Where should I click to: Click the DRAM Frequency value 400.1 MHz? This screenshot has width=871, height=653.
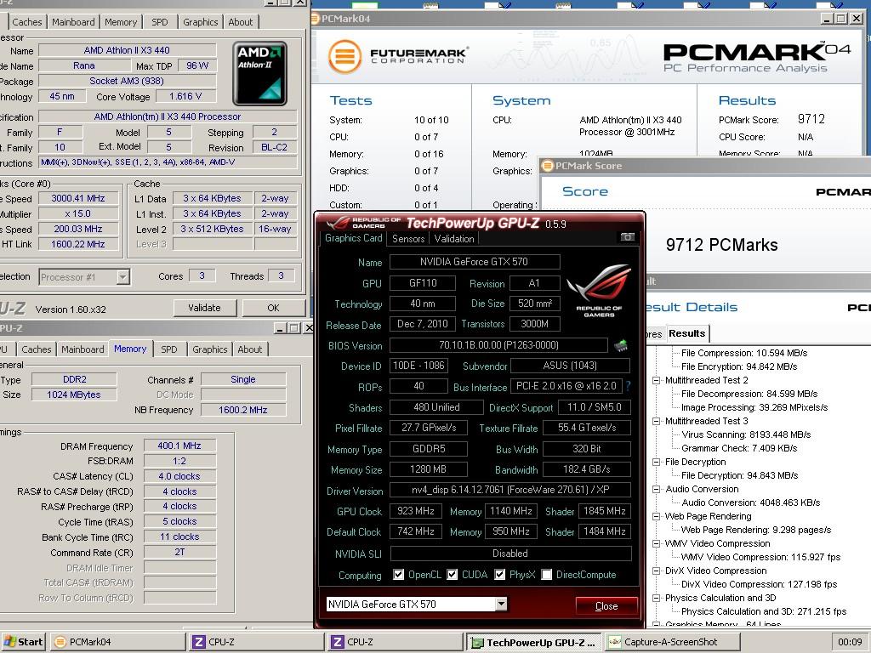click(179, 446)
